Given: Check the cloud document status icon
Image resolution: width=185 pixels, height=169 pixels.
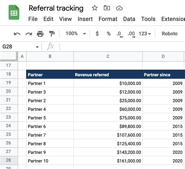Looking at the screenshot, I should click(119, 8).
